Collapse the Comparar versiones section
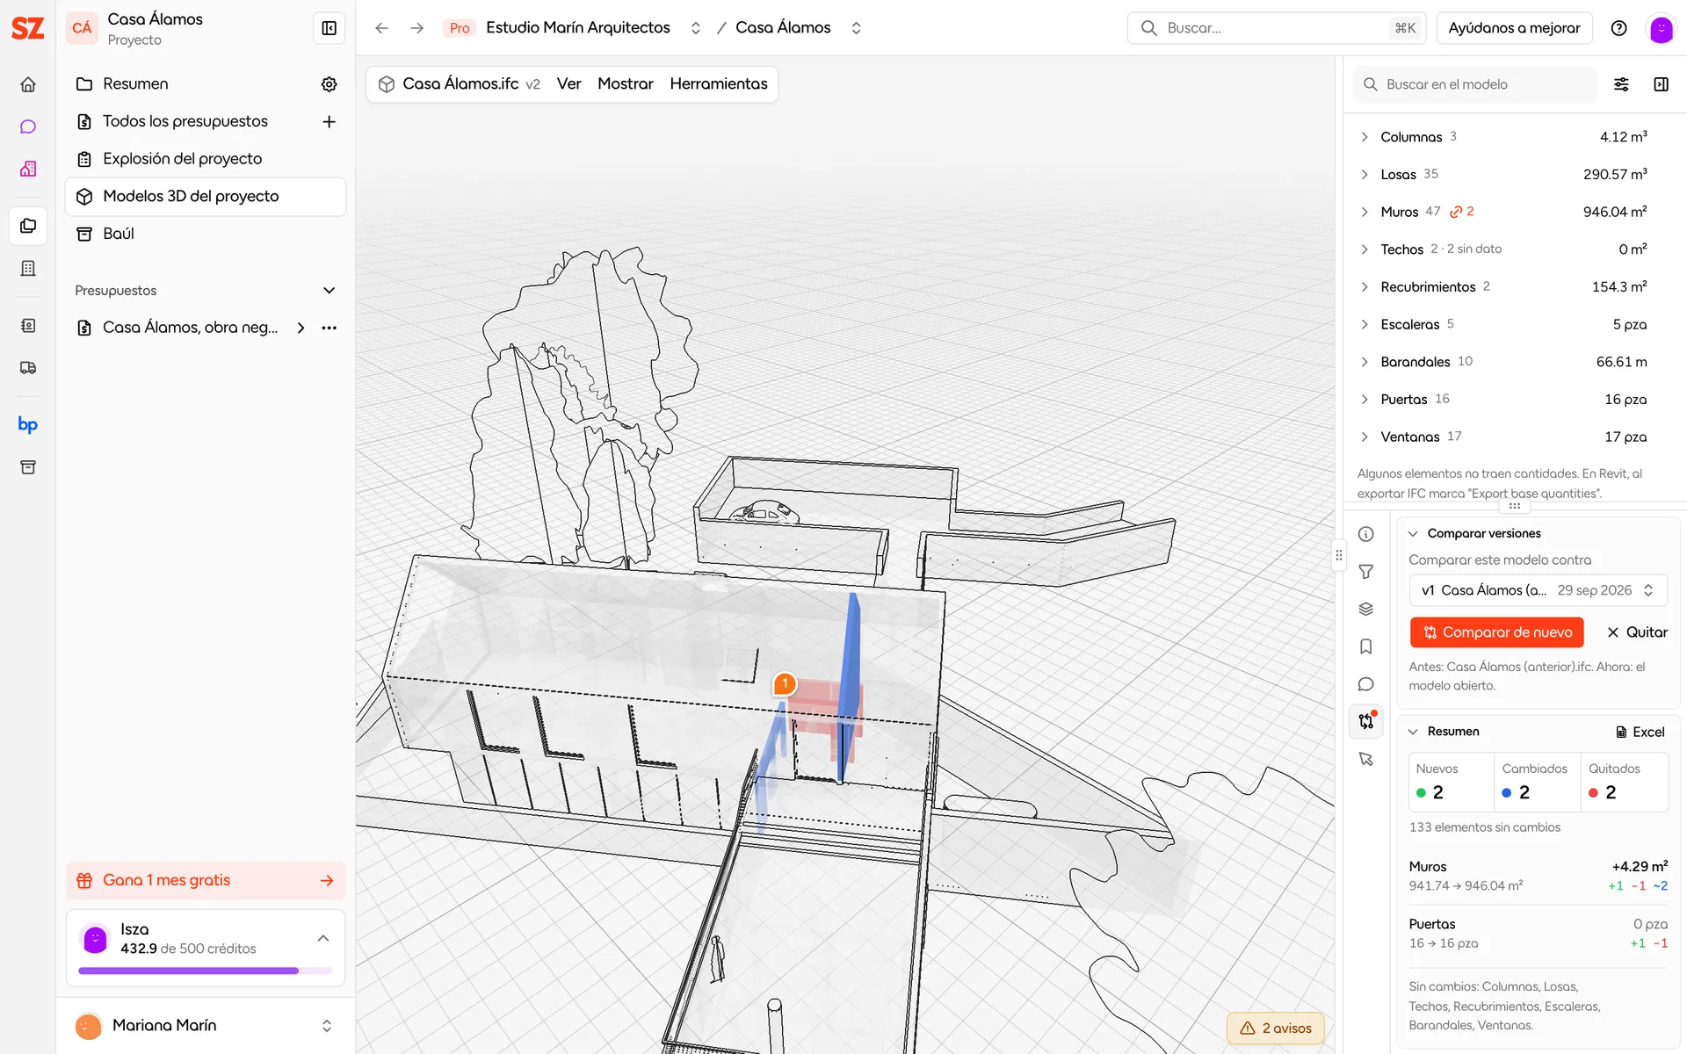Viewport: 1687px width, 1054px height. [1413, 533]
